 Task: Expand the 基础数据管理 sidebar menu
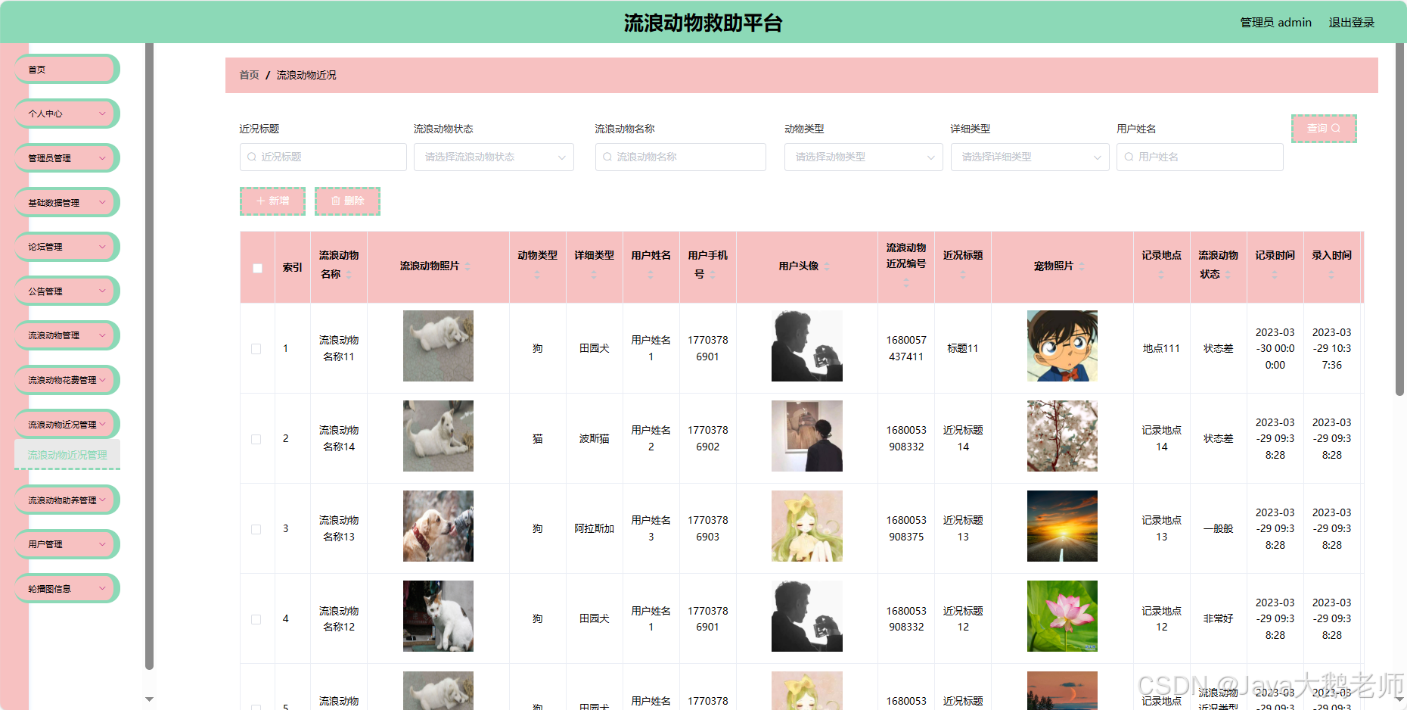67,203
